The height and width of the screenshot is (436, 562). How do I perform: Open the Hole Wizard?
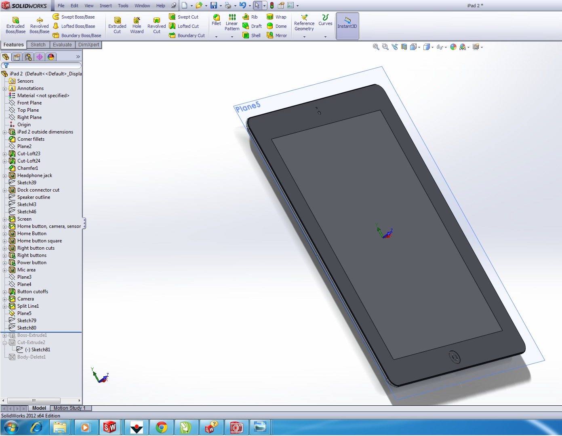[x=137, y=25]
